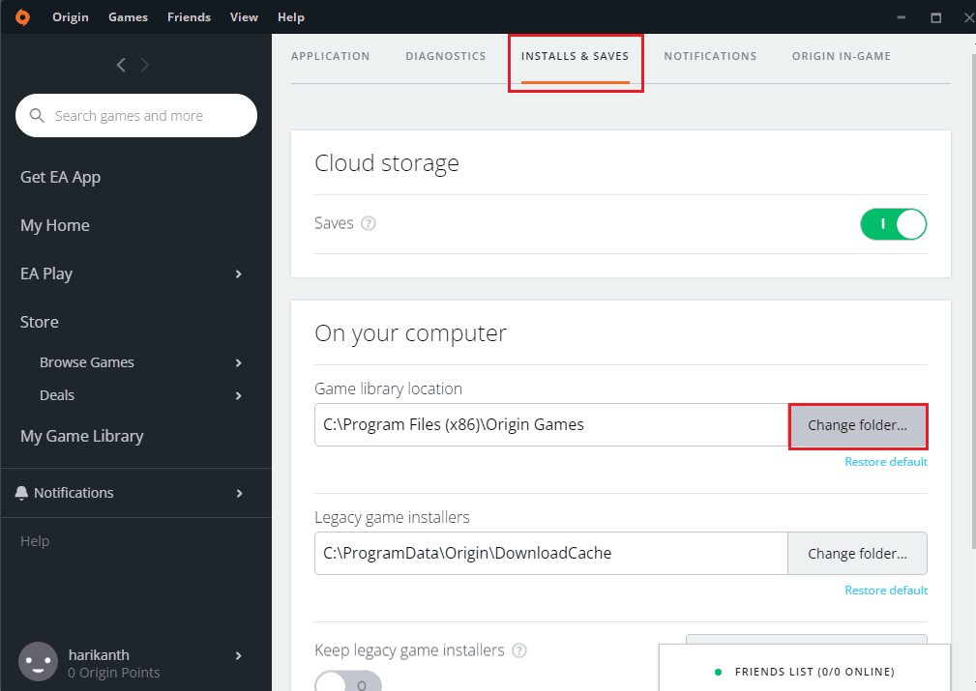The width and height of the screenshot is (976, 691).
Task: Open the Games menu
Action: pos(129,16)
